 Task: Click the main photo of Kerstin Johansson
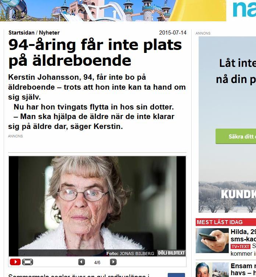[97, 206]
